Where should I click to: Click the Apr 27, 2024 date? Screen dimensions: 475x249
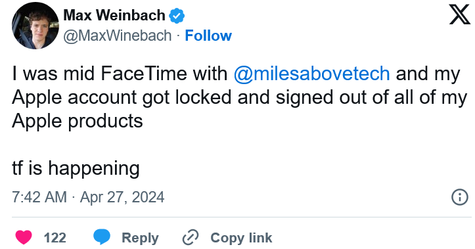[x=122, y=198]
